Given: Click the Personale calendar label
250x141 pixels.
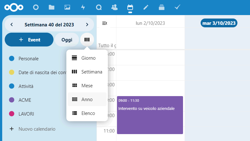Looking at the screenshot, I should click(29, 58).
